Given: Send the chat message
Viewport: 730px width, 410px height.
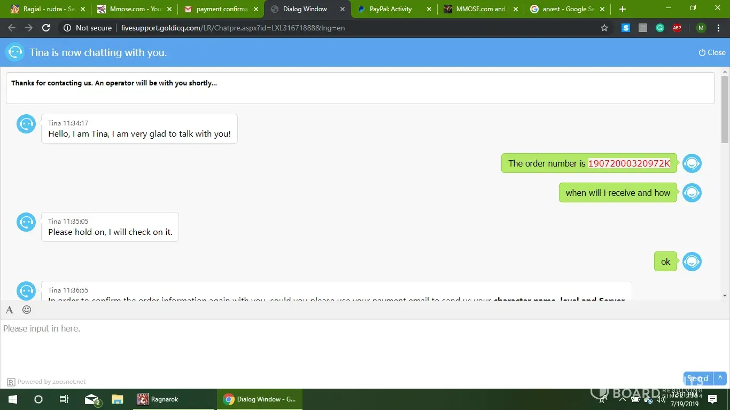Looking at the screenshot, I should [697, 378].
